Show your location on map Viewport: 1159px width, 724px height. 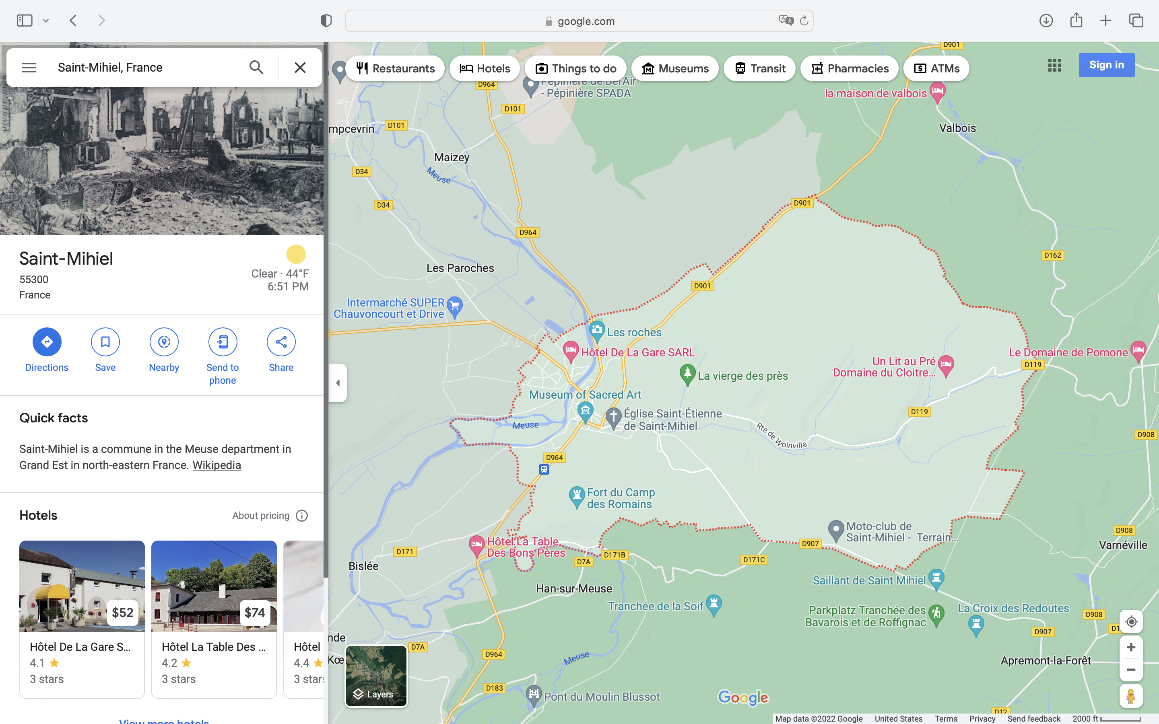coord(1131,622)
